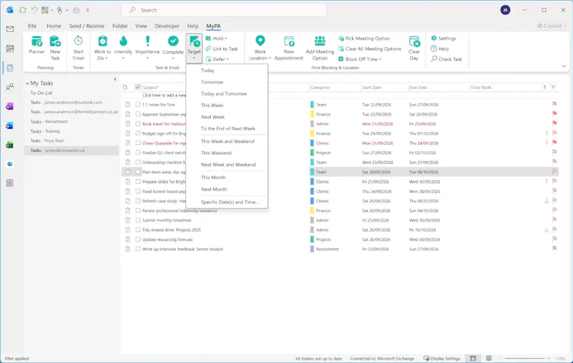
Task: Create a New Appointment
Action: coord(289,48)
